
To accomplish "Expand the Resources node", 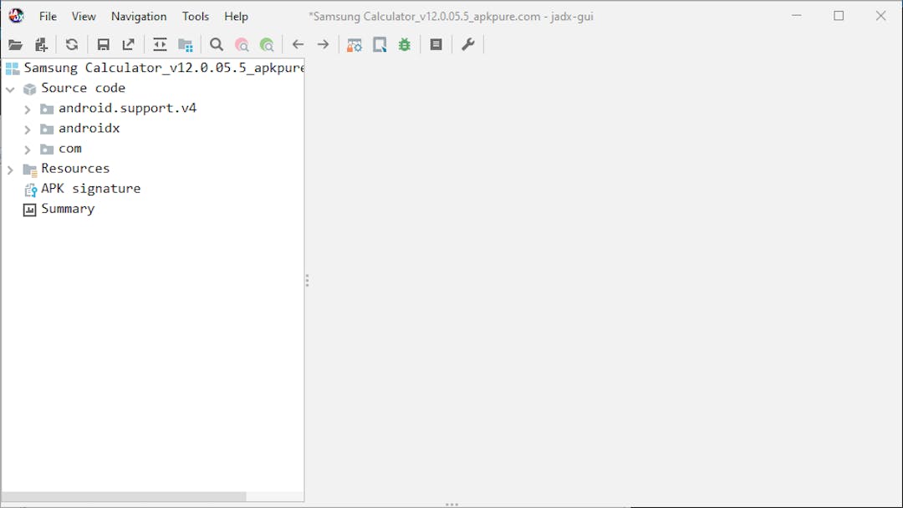I will [x=10, y=170].
